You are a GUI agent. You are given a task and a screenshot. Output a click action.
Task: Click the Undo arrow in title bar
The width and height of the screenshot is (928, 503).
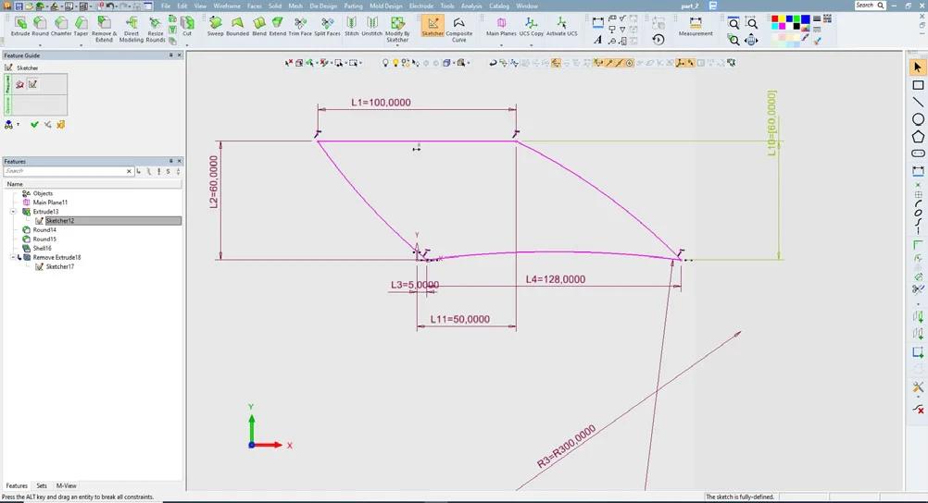pyautogui.click(x=109, y=6)
